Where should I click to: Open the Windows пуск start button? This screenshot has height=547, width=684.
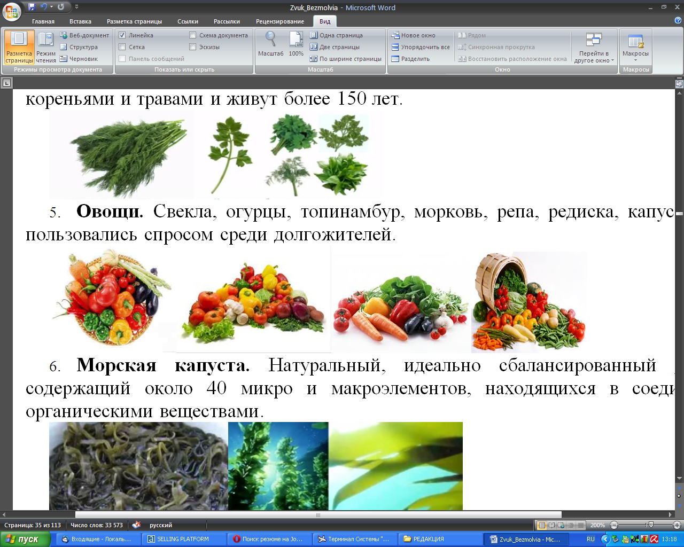coord(25,539)
